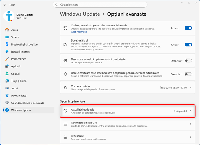The width and height of the screenshot is (200, 145).
Task: Open Jocuri settings
Action: [29, 88]
